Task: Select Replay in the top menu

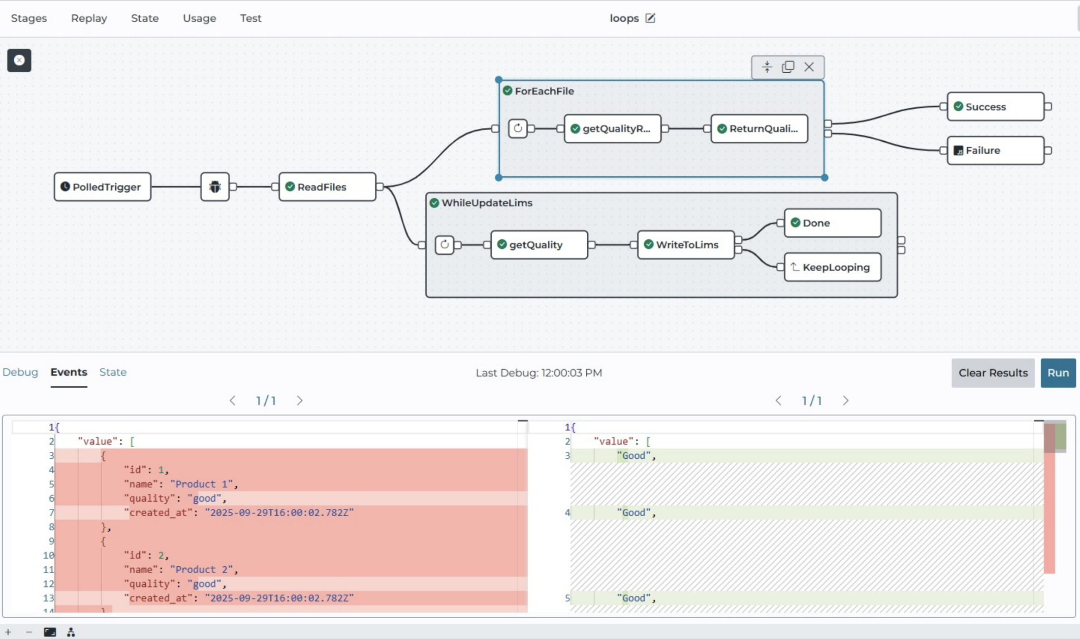Action: 89,18
